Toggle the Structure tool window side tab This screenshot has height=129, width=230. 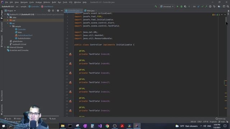click(x=1, y=96)
